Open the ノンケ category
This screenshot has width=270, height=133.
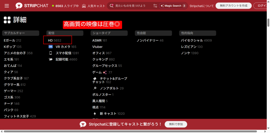point(190,53)
